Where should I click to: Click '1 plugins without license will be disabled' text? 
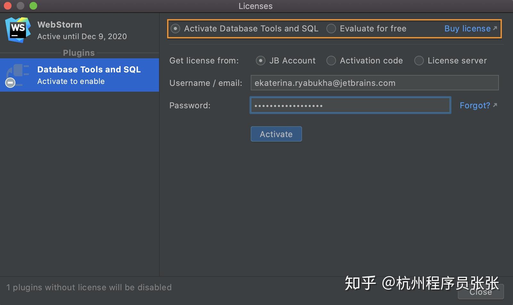tap(89, 287)
